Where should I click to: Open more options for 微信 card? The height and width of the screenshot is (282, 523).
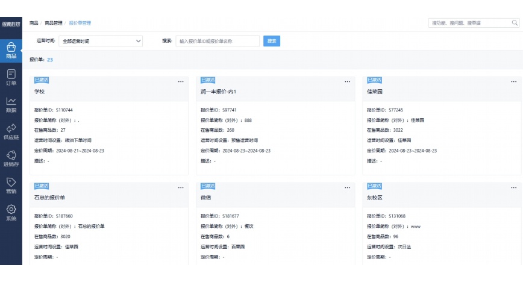coord(347,187)
